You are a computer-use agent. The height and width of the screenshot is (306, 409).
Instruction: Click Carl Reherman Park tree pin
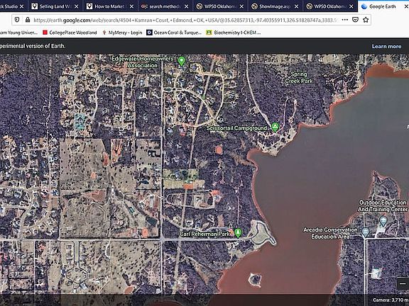tap(238, 232)
